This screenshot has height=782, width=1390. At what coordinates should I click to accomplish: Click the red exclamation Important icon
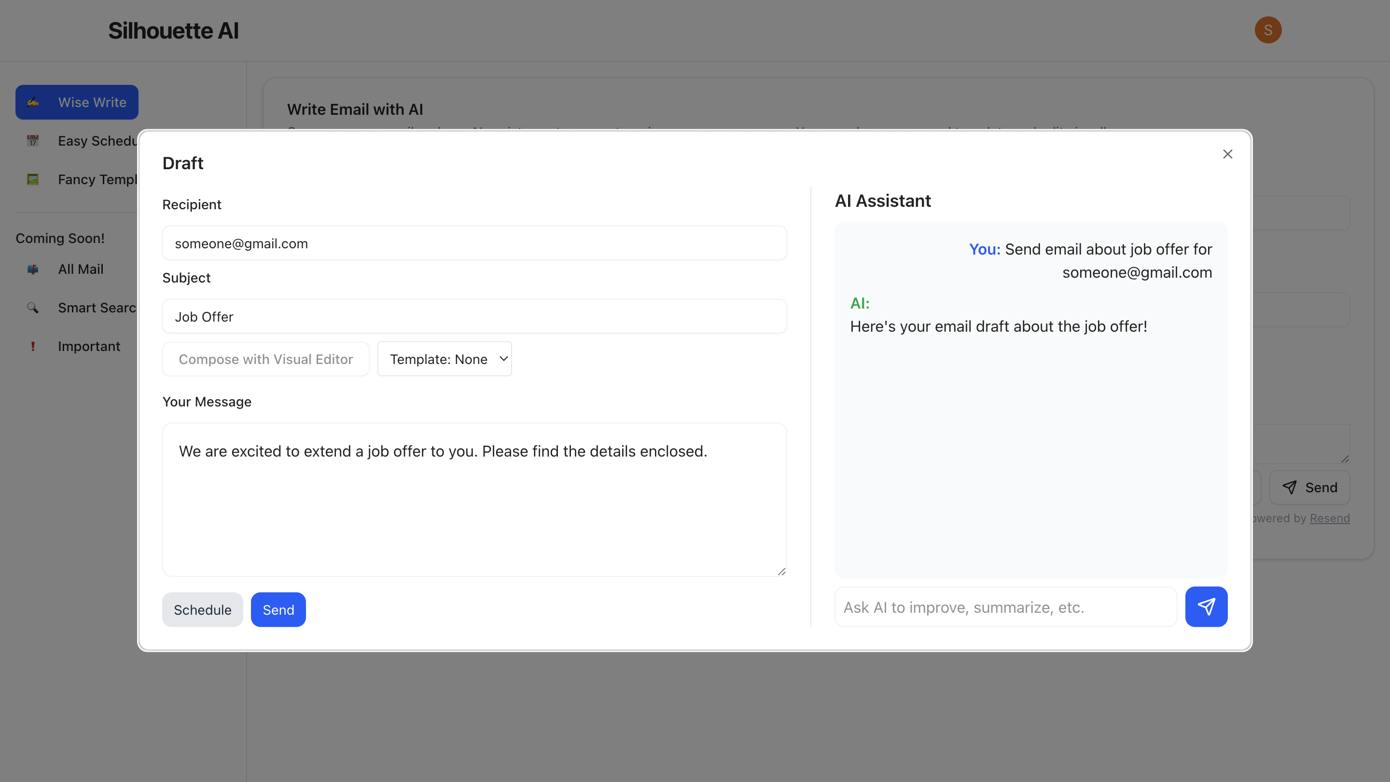(33, 347)
